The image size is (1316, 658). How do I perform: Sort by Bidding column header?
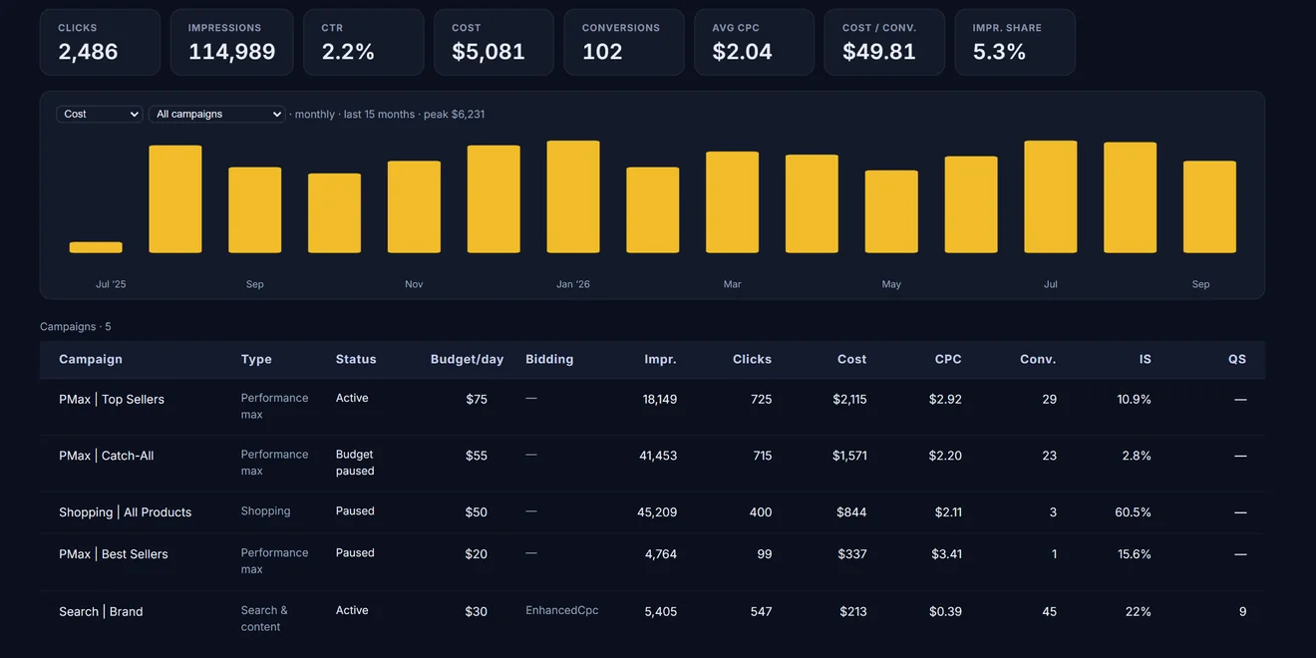coord(549,359)
